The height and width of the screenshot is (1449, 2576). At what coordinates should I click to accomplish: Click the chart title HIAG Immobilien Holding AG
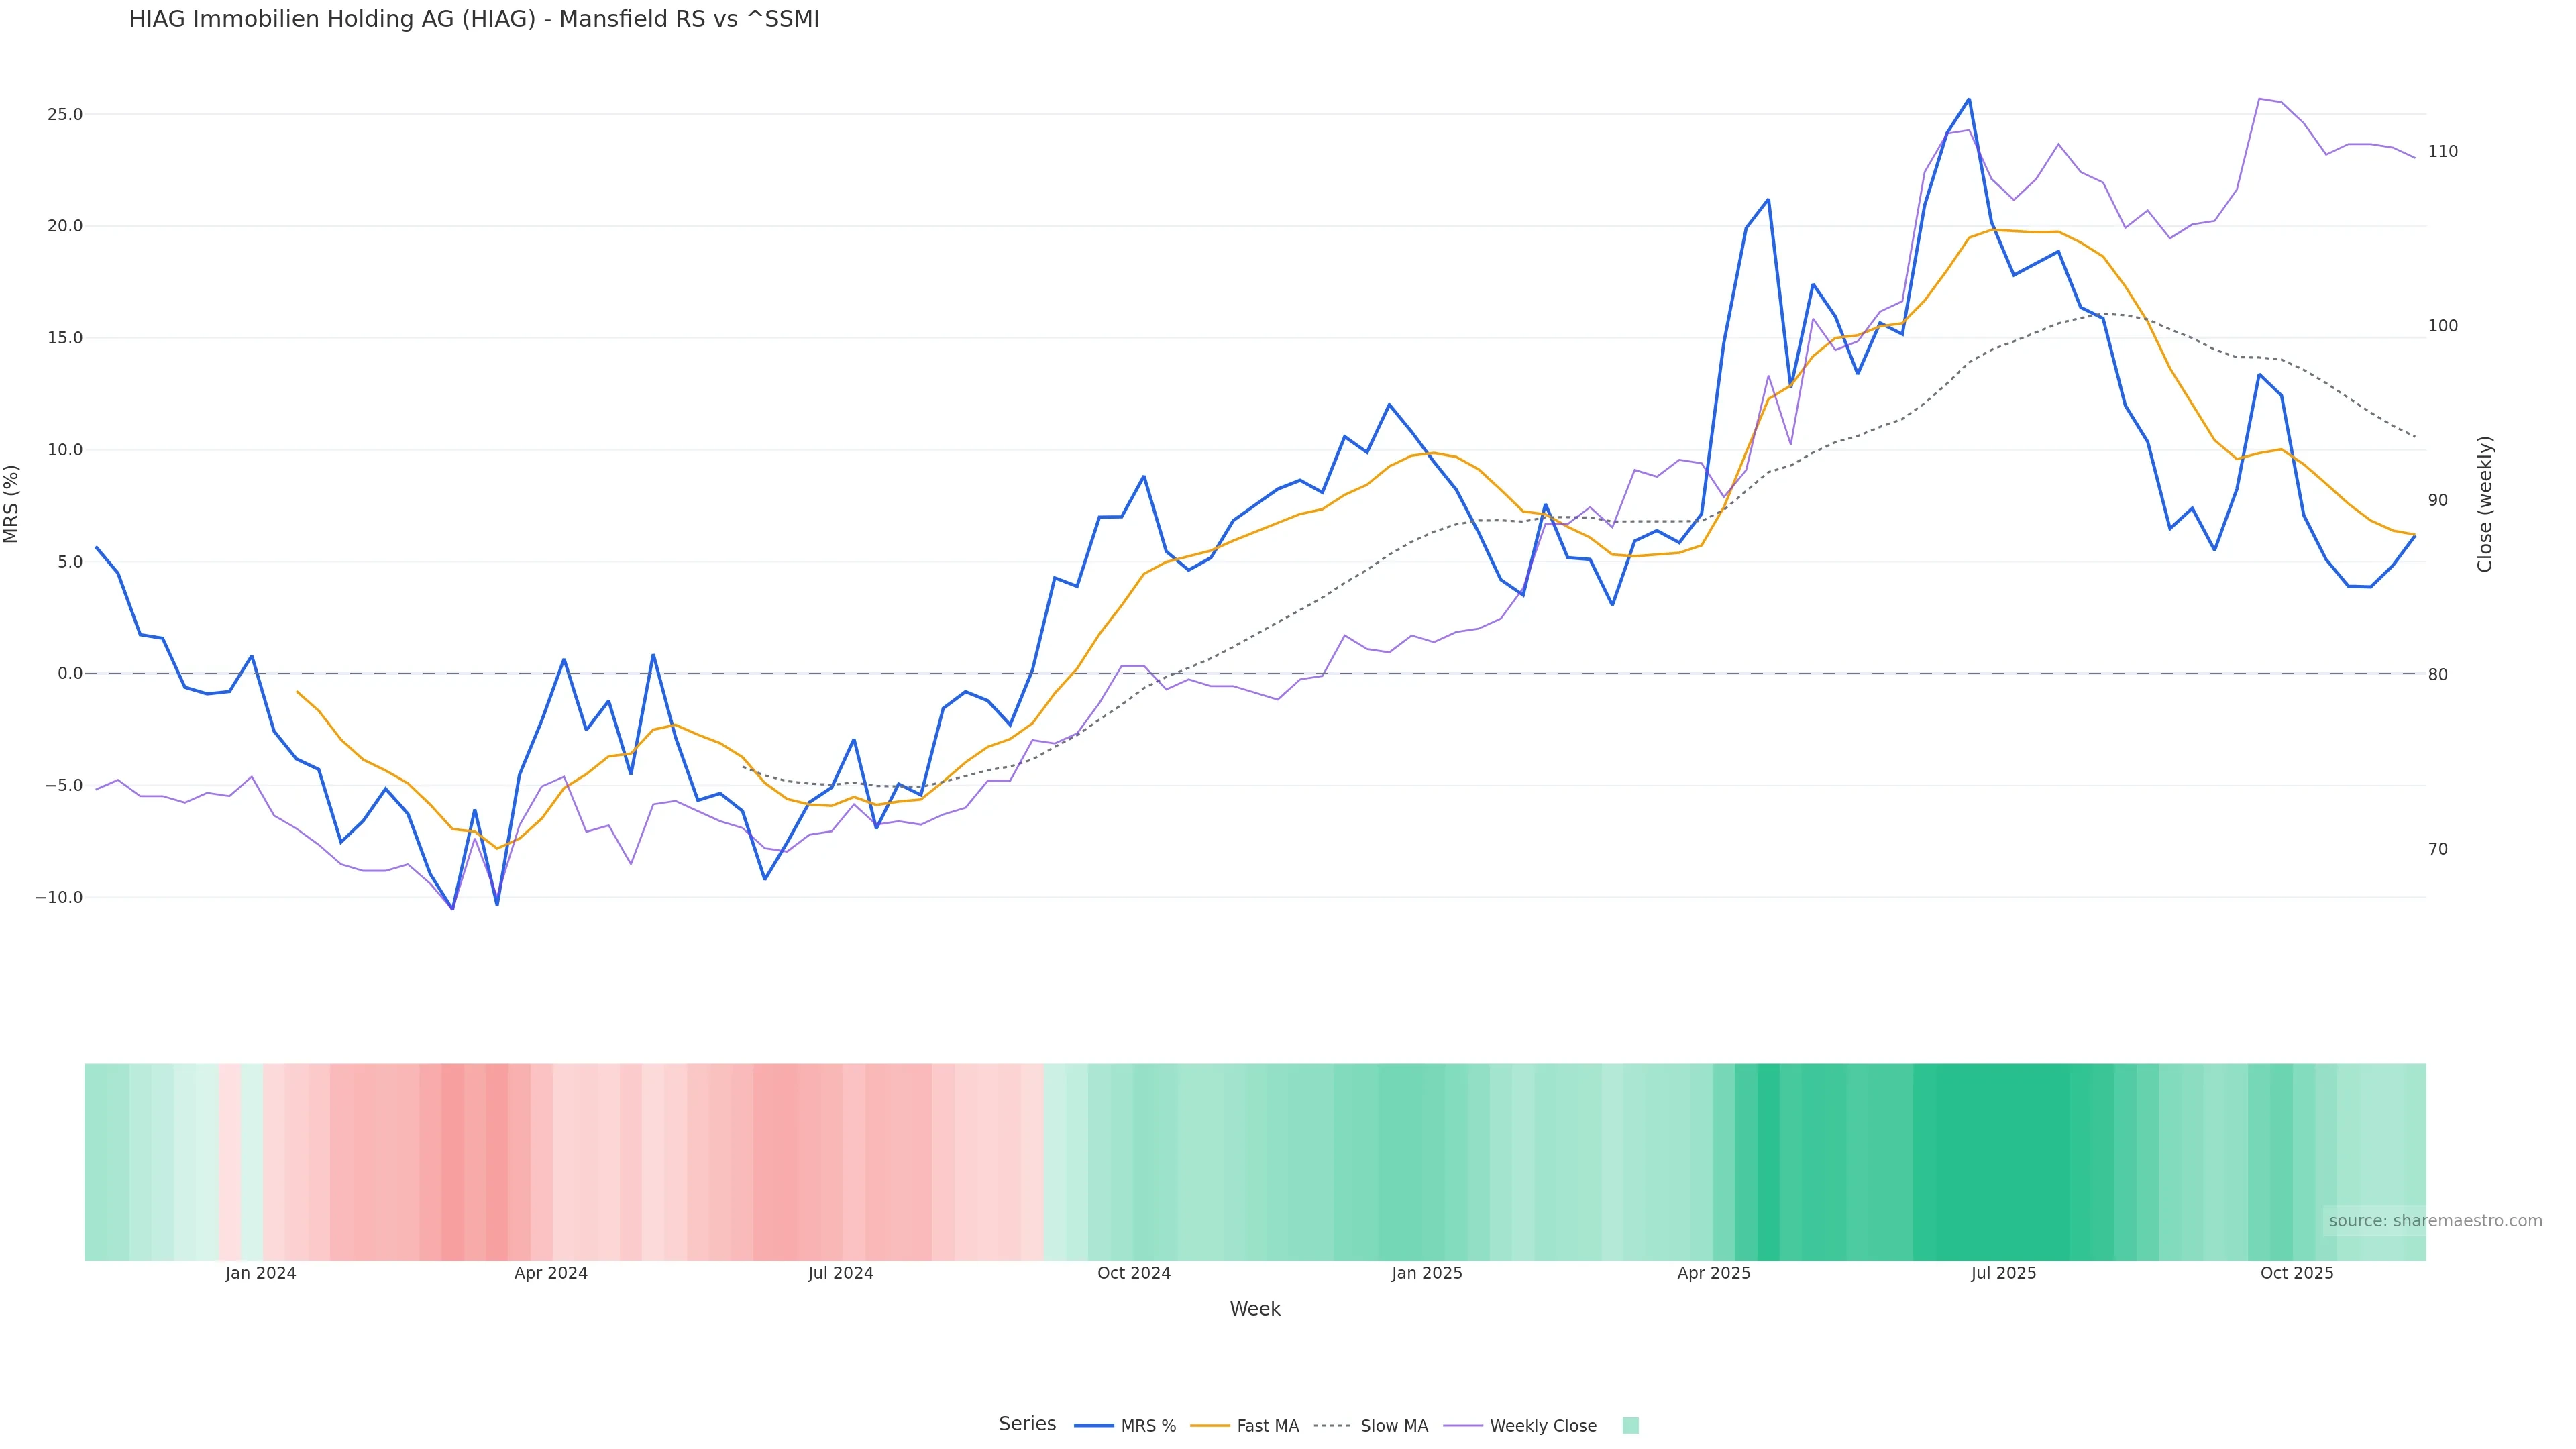(474, 20)
